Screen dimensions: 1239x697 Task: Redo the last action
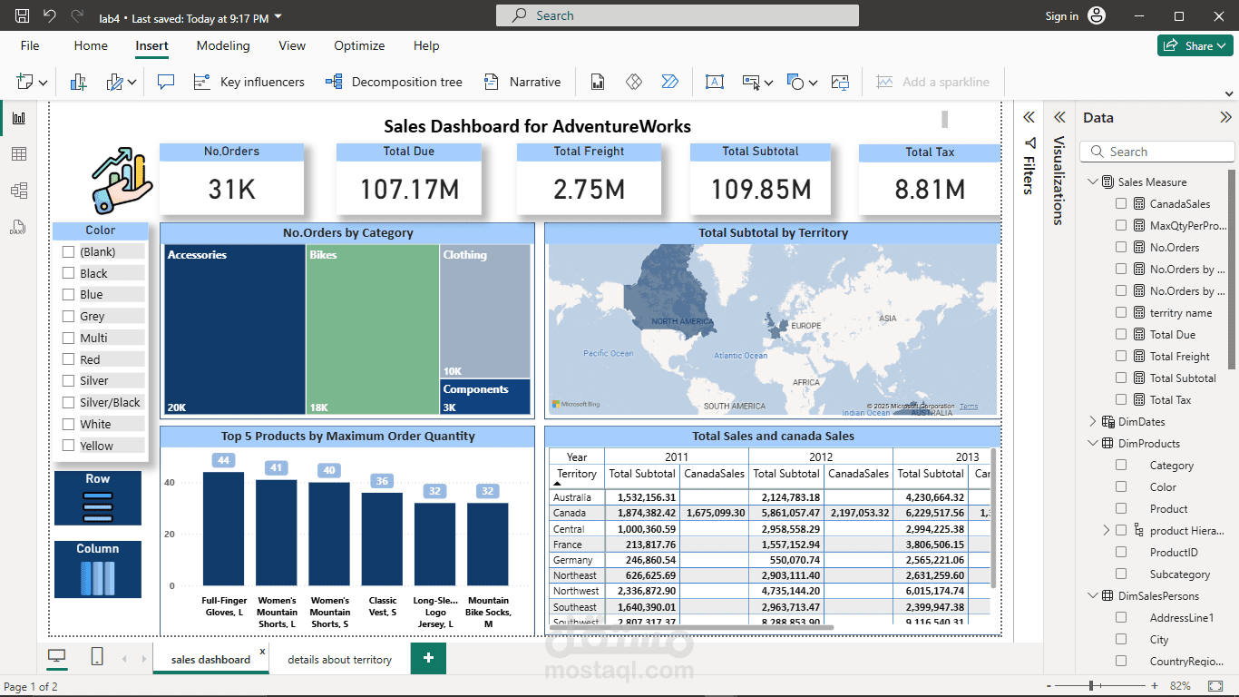[x=78, y=16]
